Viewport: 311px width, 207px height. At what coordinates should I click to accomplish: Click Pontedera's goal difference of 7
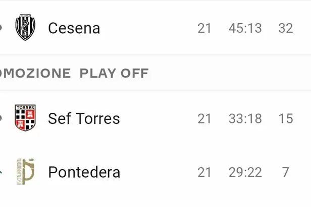(285, 172)
